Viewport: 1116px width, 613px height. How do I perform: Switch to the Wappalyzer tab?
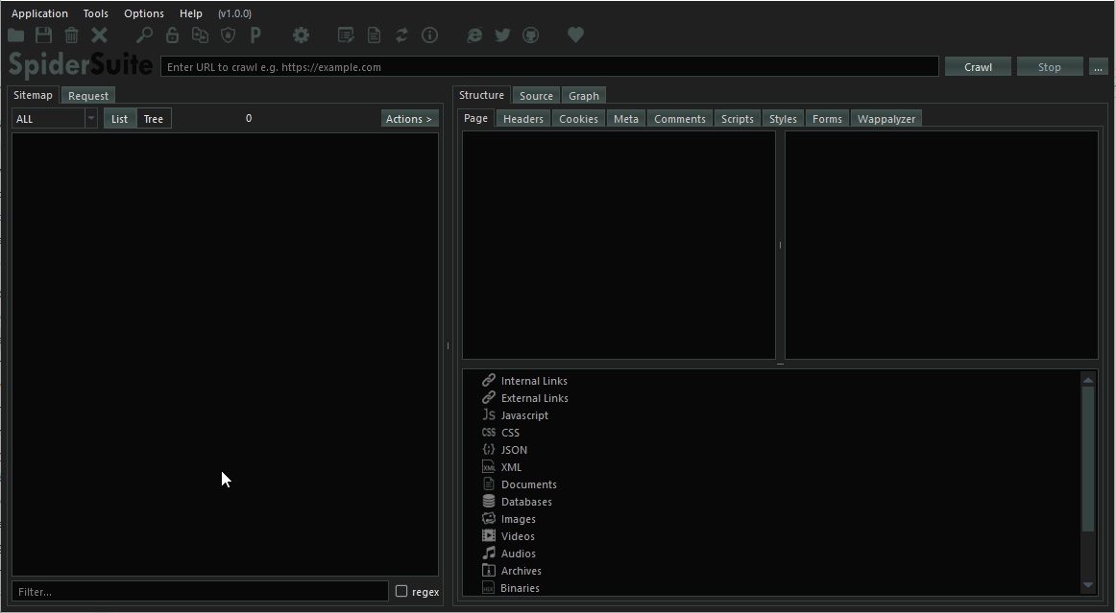tap(886, 119)
